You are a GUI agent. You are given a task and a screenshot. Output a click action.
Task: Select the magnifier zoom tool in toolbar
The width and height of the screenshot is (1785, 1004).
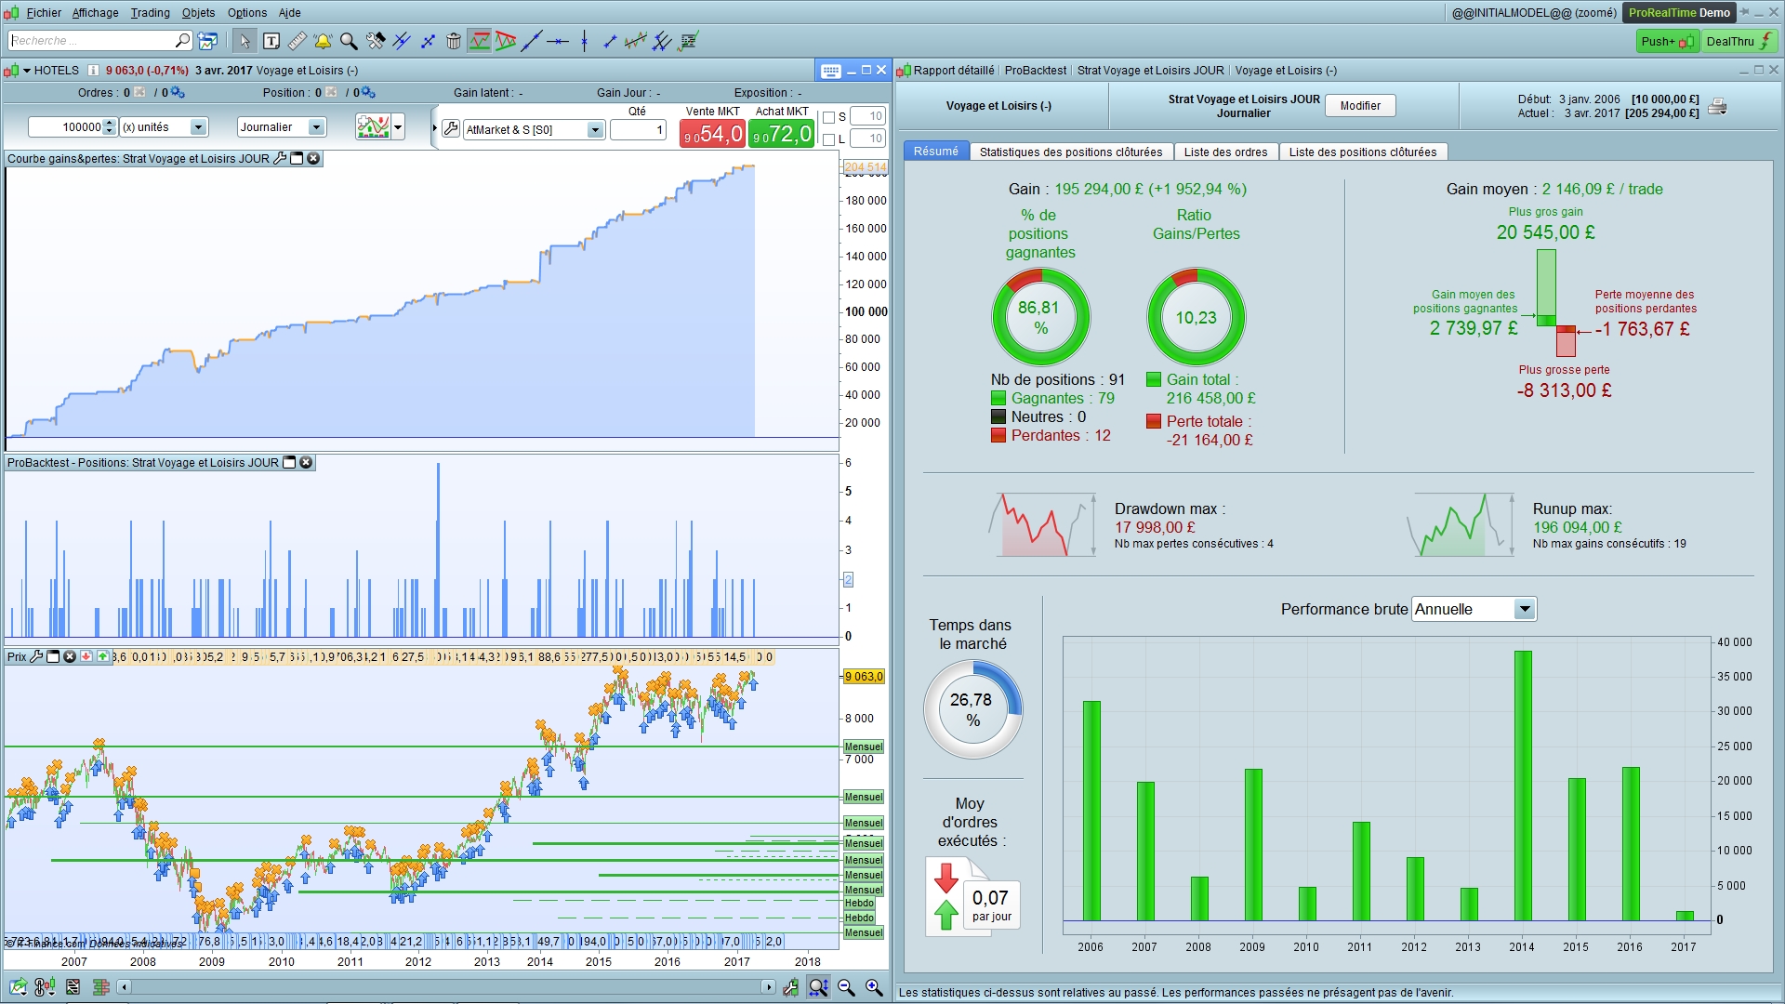coord(349,41)
